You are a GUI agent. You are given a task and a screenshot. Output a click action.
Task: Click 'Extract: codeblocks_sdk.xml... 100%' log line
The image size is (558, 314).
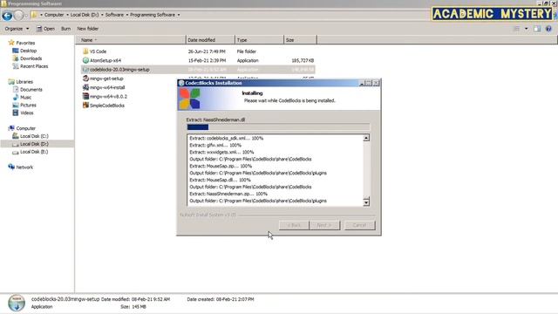click(227, 138)
